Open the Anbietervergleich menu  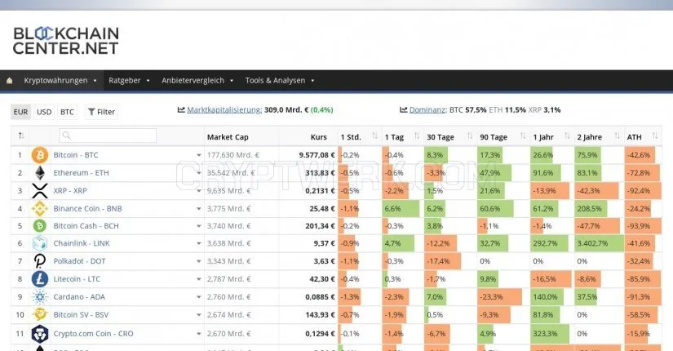[x=197, y=80]
